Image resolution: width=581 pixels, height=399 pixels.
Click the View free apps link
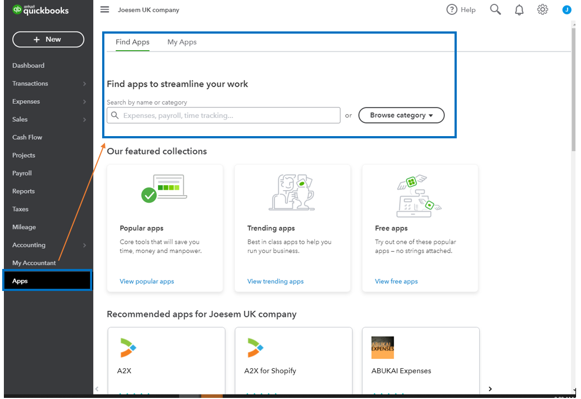396,282
